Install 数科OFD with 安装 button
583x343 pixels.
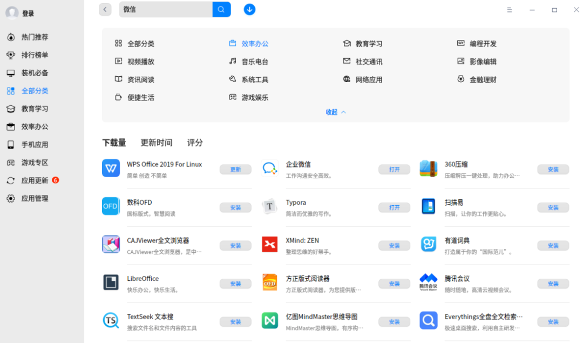click(235, 207)
